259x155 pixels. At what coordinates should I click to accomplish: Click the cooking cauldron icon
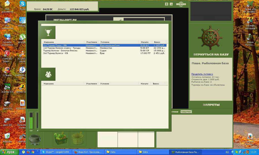coord(34,140)
